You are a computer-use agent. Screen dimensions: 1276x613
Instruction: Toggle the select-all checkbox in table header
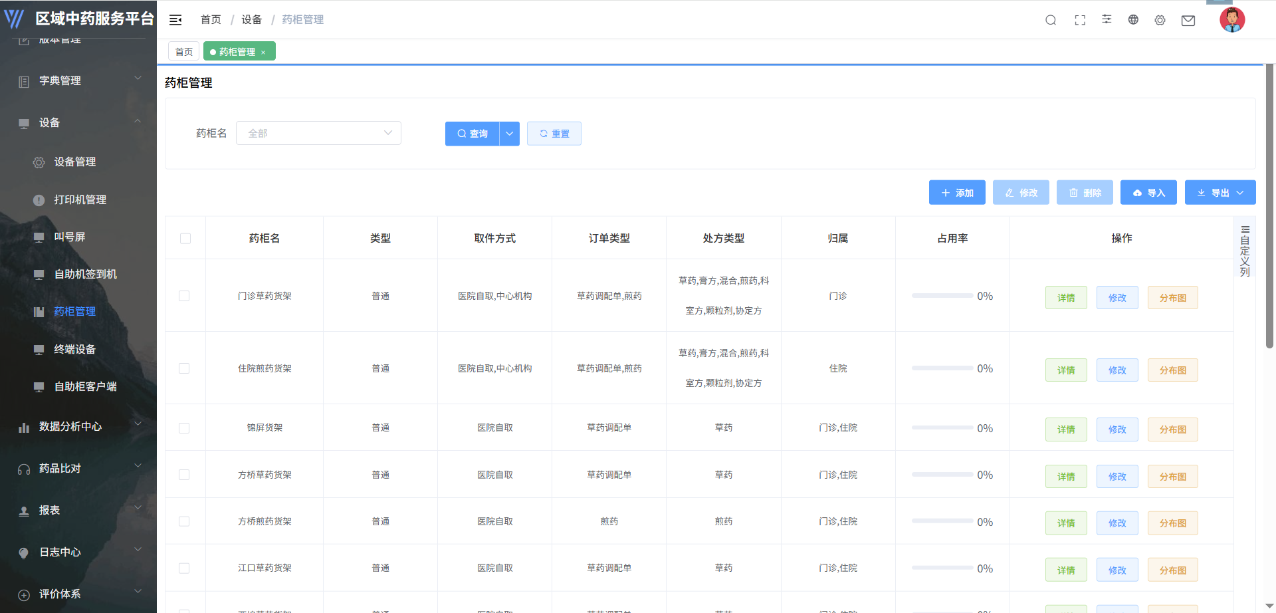tap(185, 239)
